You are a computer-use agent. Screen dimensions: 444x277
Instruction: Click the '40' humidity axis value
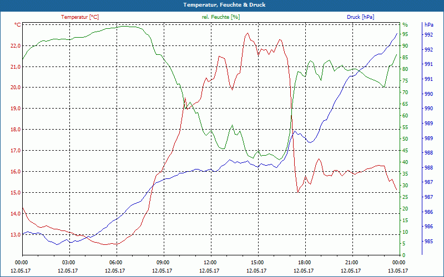405,162
